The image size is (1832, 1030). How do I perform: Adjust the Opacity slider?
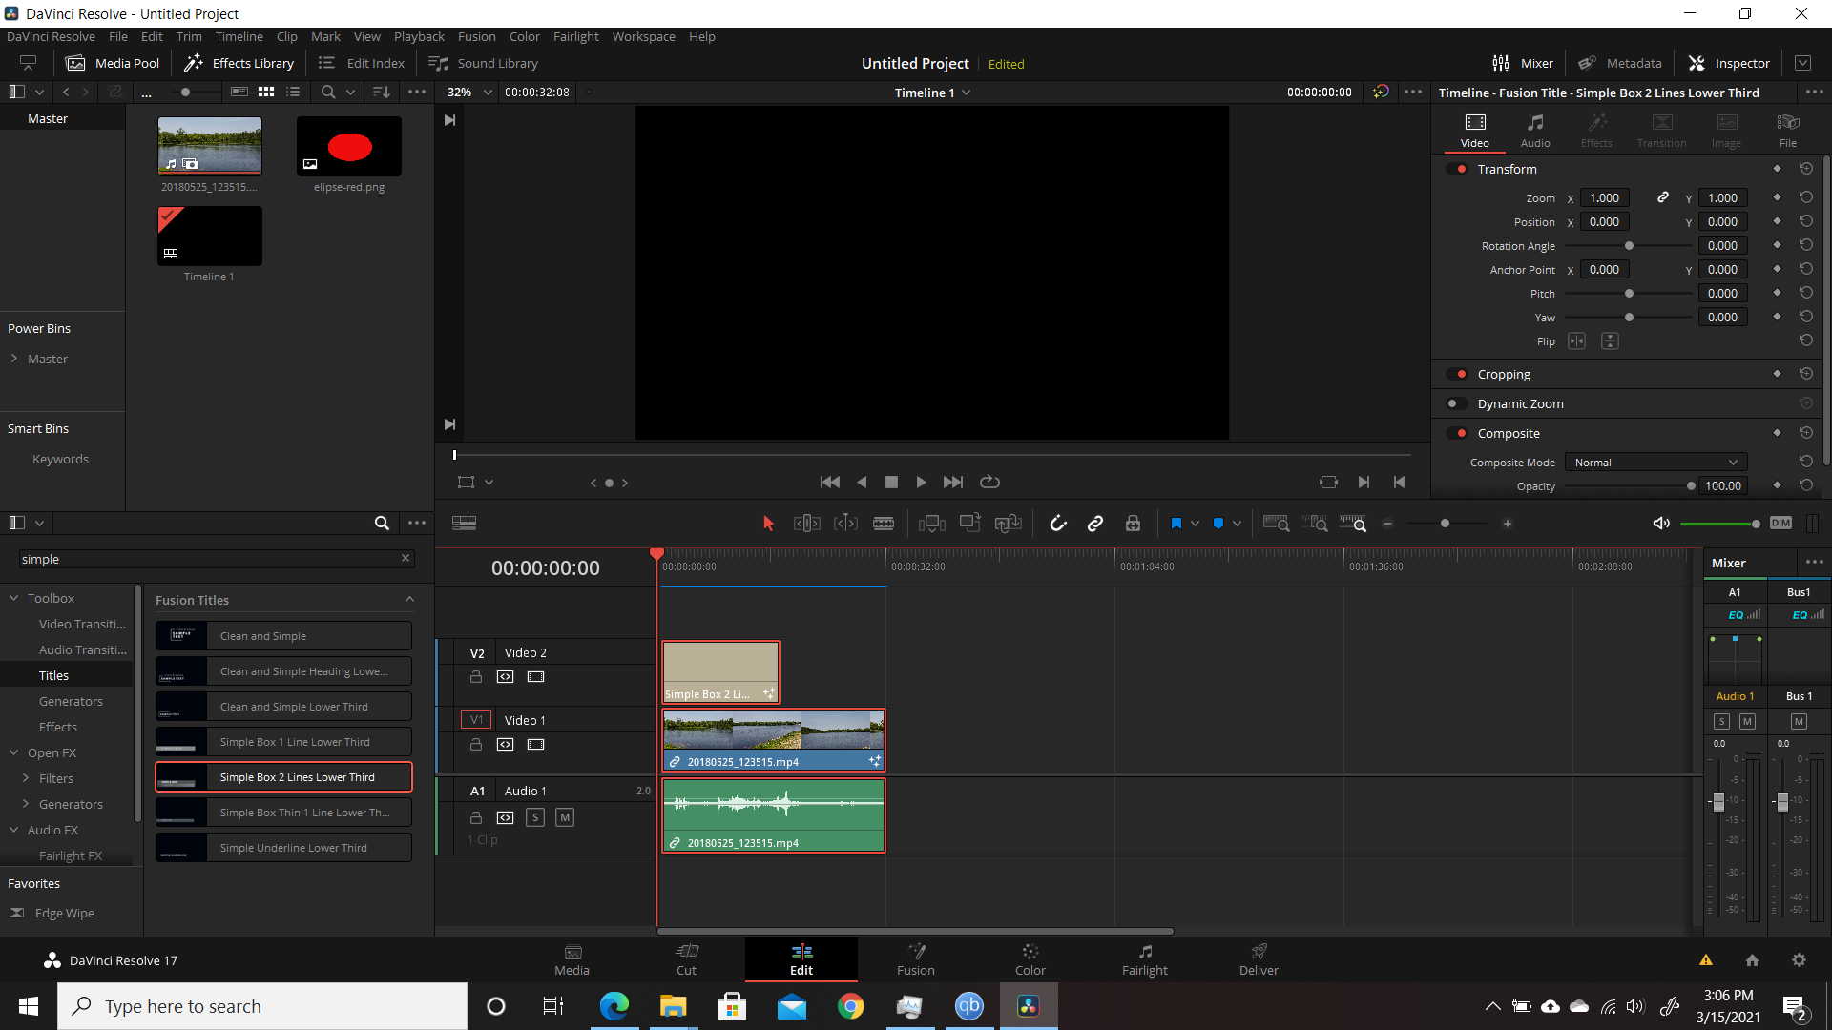1628,486
